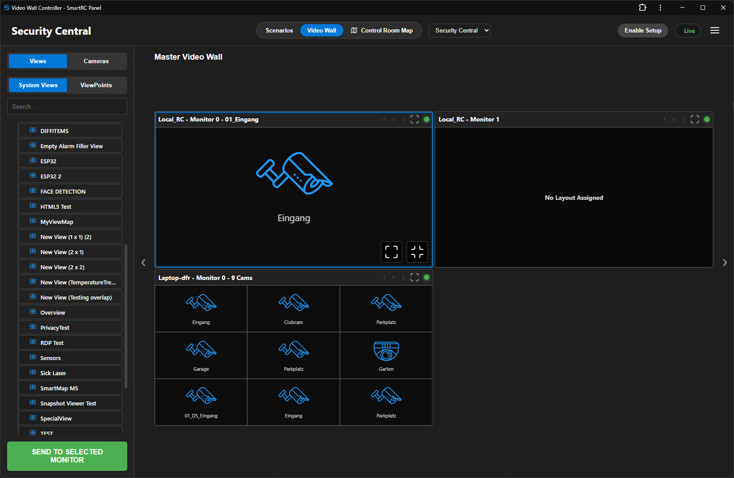Open the Video Wall tab
Screen dimensions: 734x478
(322, 30)
